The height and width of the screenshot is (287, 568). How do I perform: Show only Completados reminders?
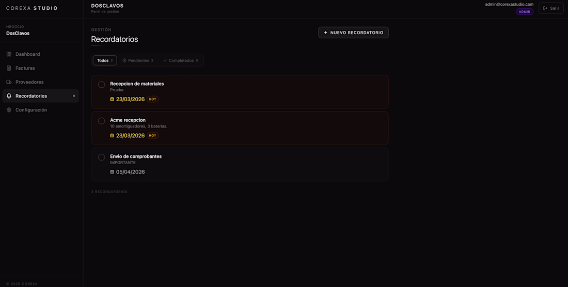pyautogui.click(x=181, y=60)
